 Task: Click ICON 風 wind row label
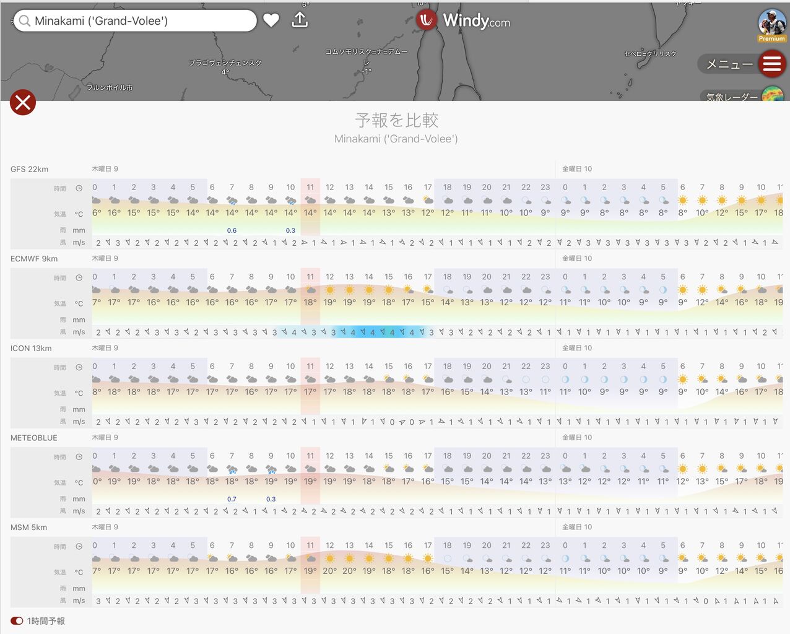(63, 422)
